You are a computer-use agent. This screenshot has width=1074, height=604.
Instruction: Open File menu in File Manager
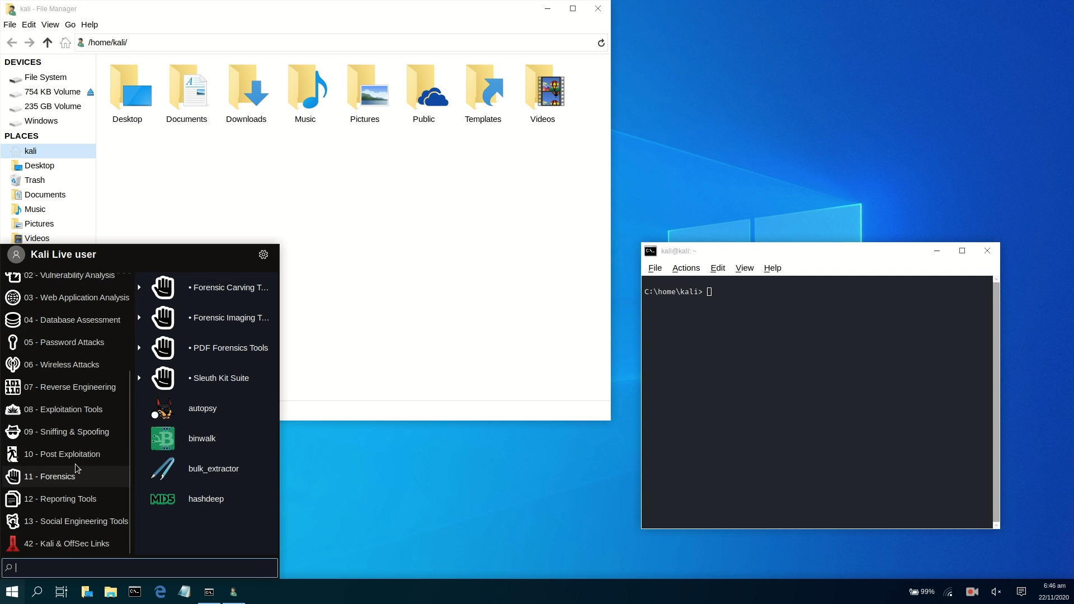[x=10, y=25]
